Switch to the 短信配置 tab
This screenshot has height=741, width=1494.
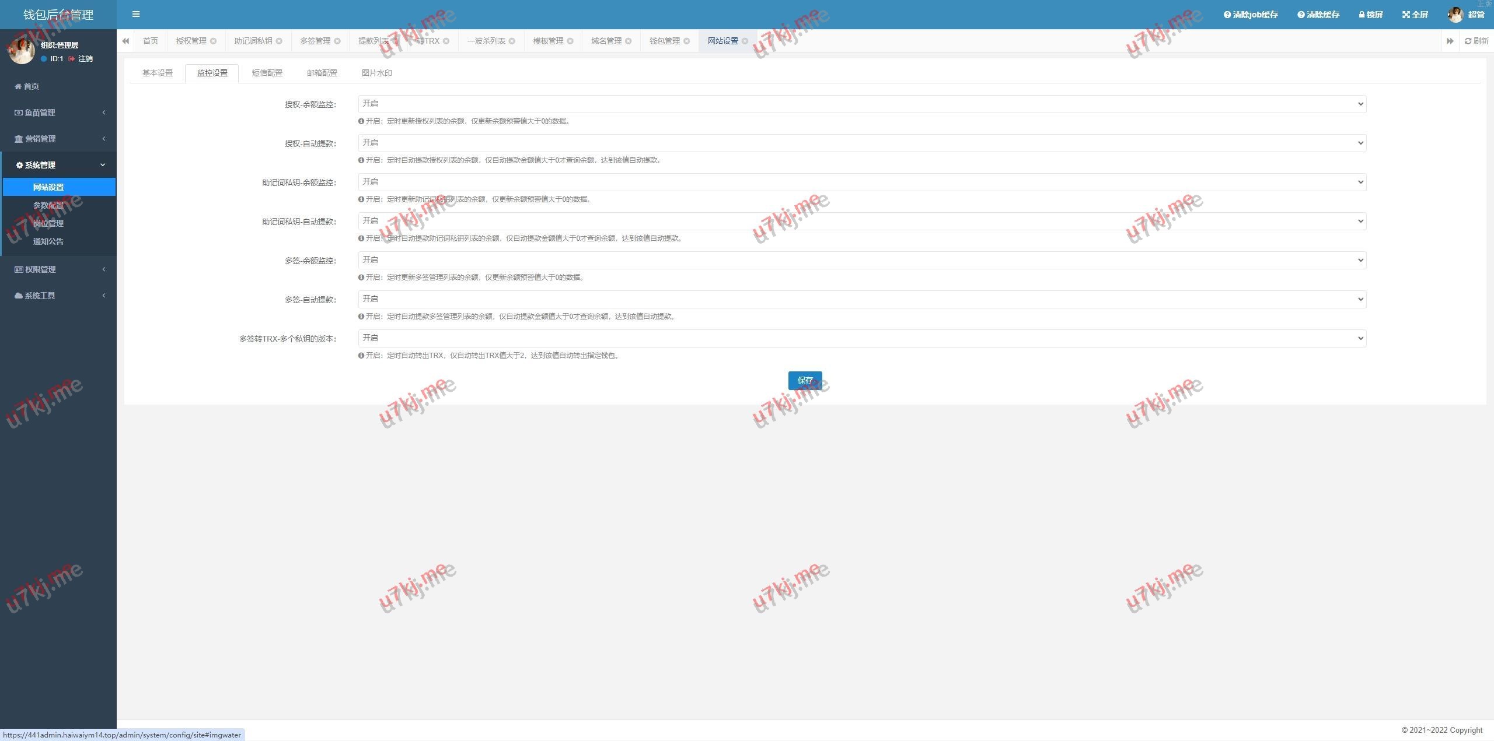pos(267,73)
